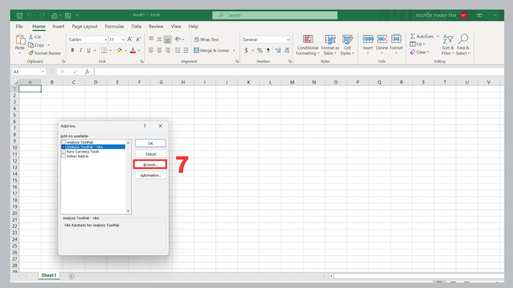Switch to the Review tab

pos(156,26)
